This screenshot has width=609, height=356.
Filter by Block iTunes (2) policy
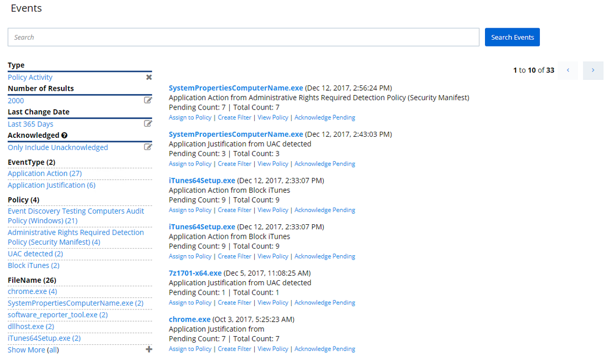(33, 266)
